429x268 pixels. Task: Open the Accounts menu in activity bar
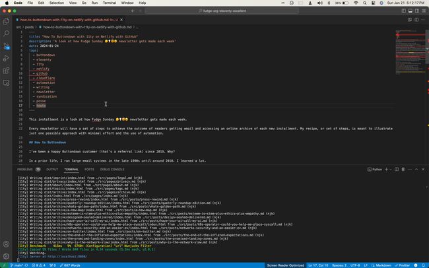[x=6, y=244]
